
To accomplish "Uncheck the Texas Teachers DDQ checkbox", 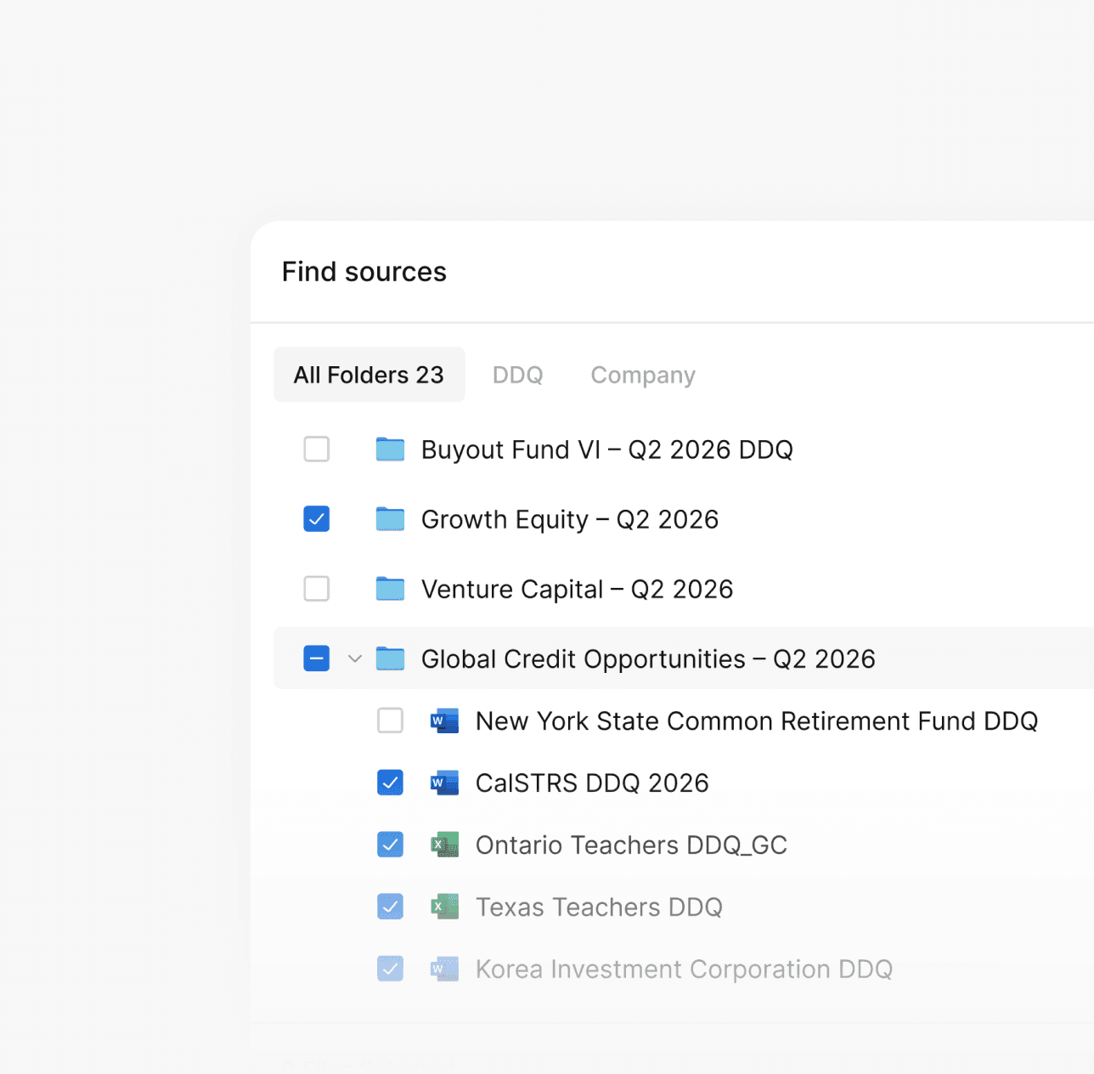I will click(391, 907).
